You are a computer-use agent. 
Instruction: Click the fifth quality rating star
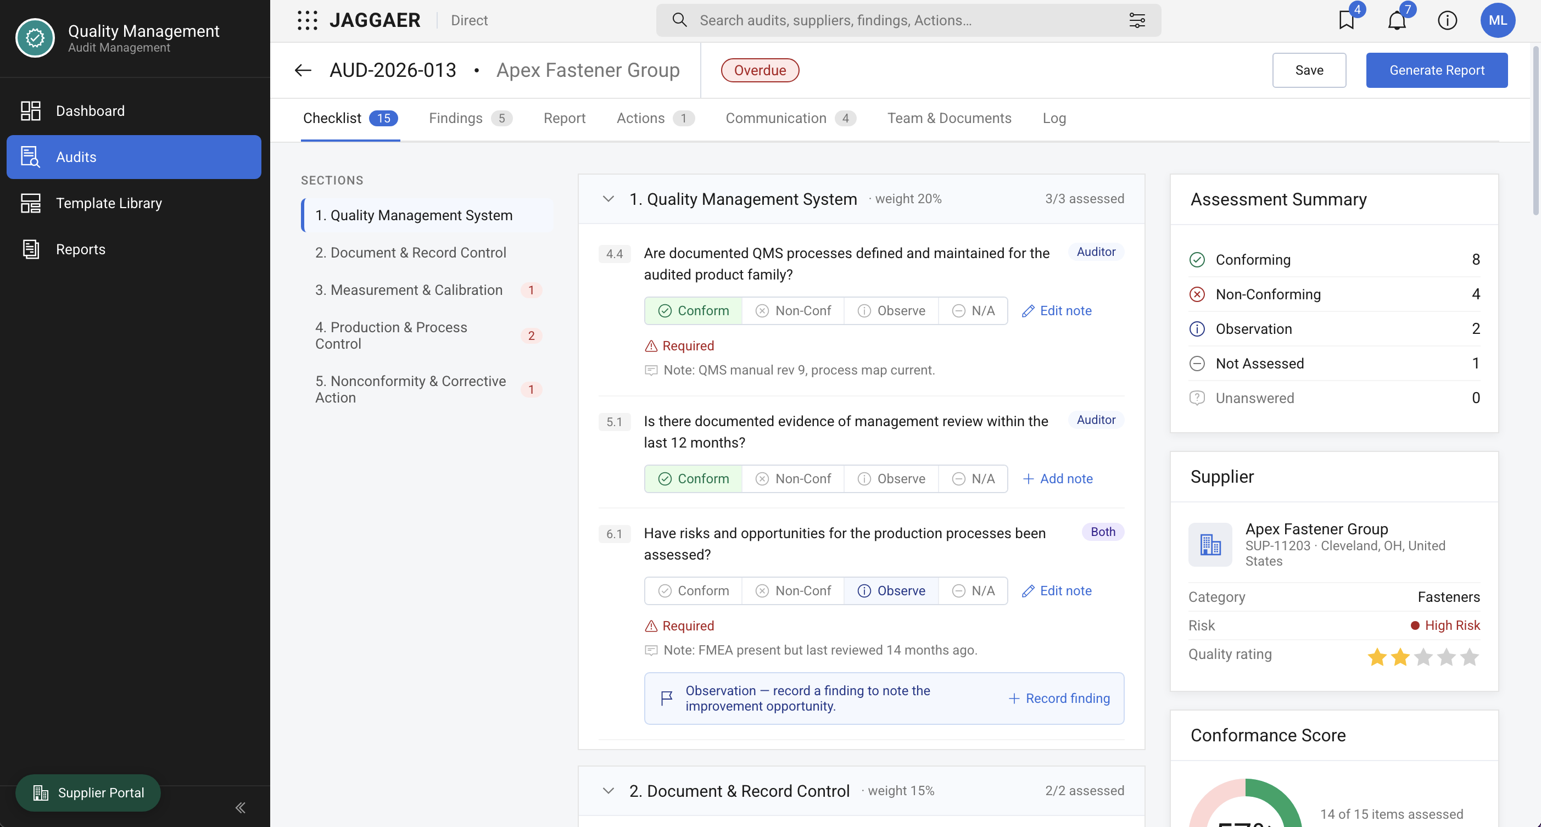pyautogui.click(x=1469, y=658)
